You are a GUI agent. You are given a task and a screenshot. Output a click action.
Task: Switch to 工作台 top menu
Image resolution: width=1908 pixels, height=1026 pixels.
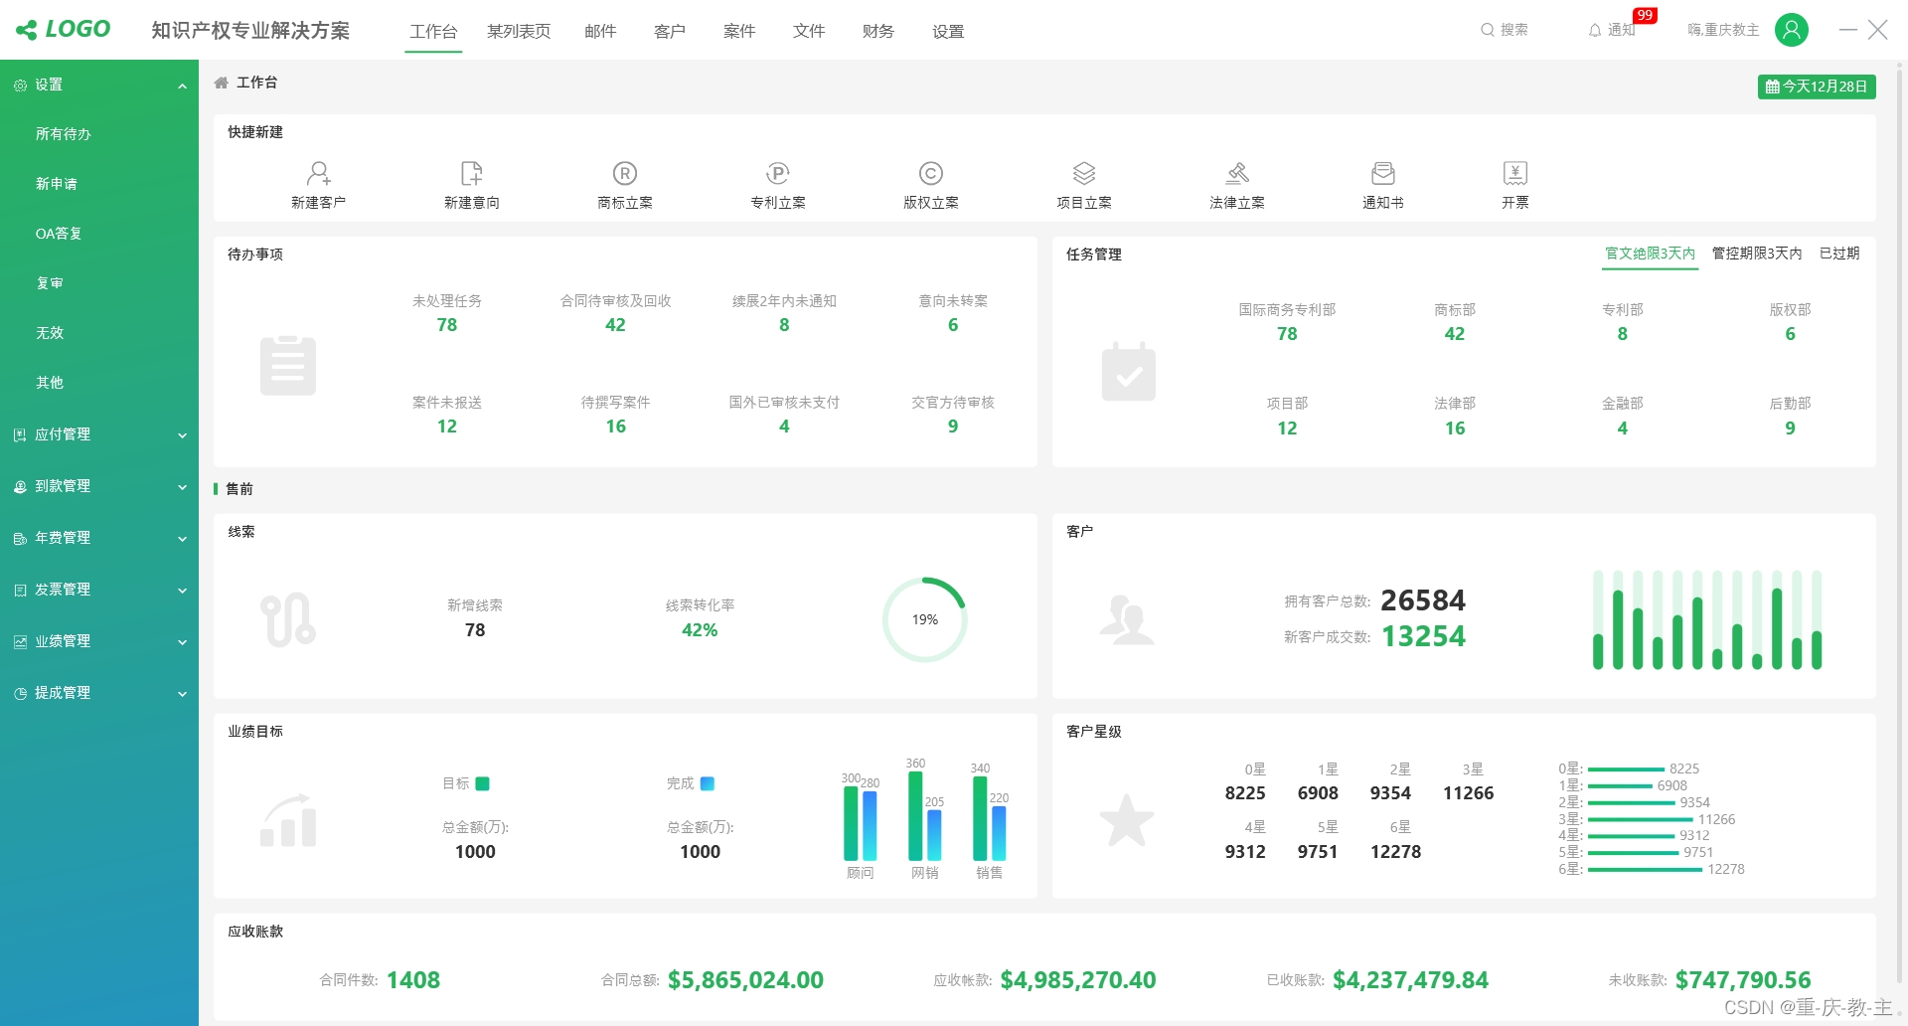pyautogui.click(x=433, y=31)
